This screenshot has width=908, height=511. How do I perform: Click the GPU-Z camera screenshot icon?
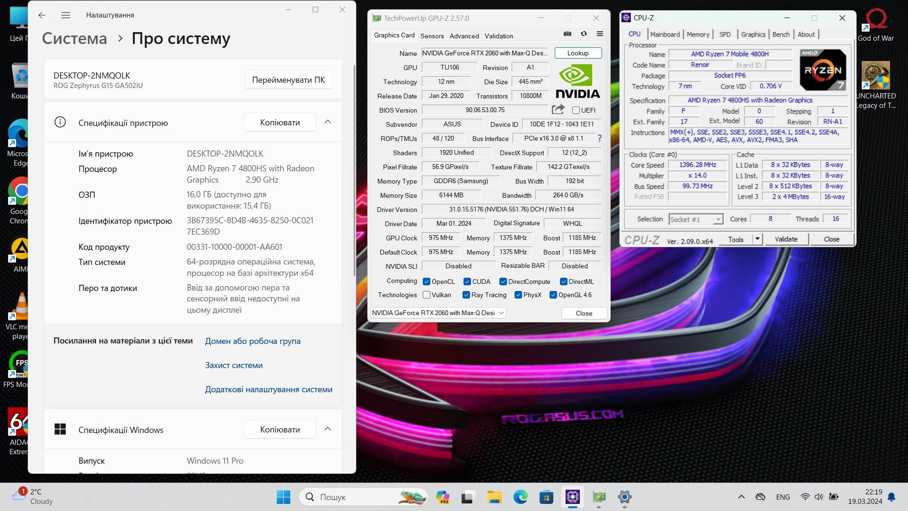[568, 35]
